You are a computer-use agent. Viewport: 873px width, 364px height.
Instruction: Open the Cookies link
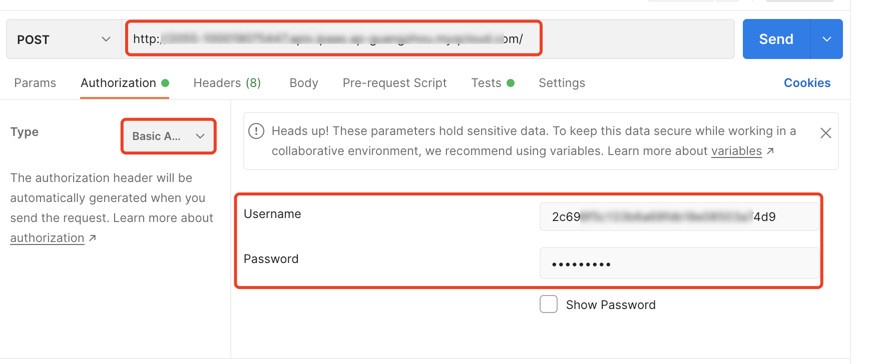pyautogui.click(x=807, y=83)
